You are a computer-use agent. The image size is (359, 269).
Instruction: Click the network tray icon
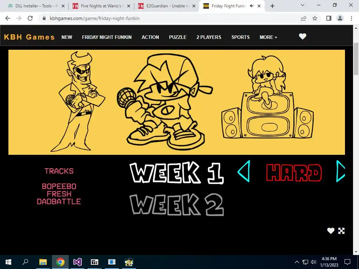(x=305, y=262)
